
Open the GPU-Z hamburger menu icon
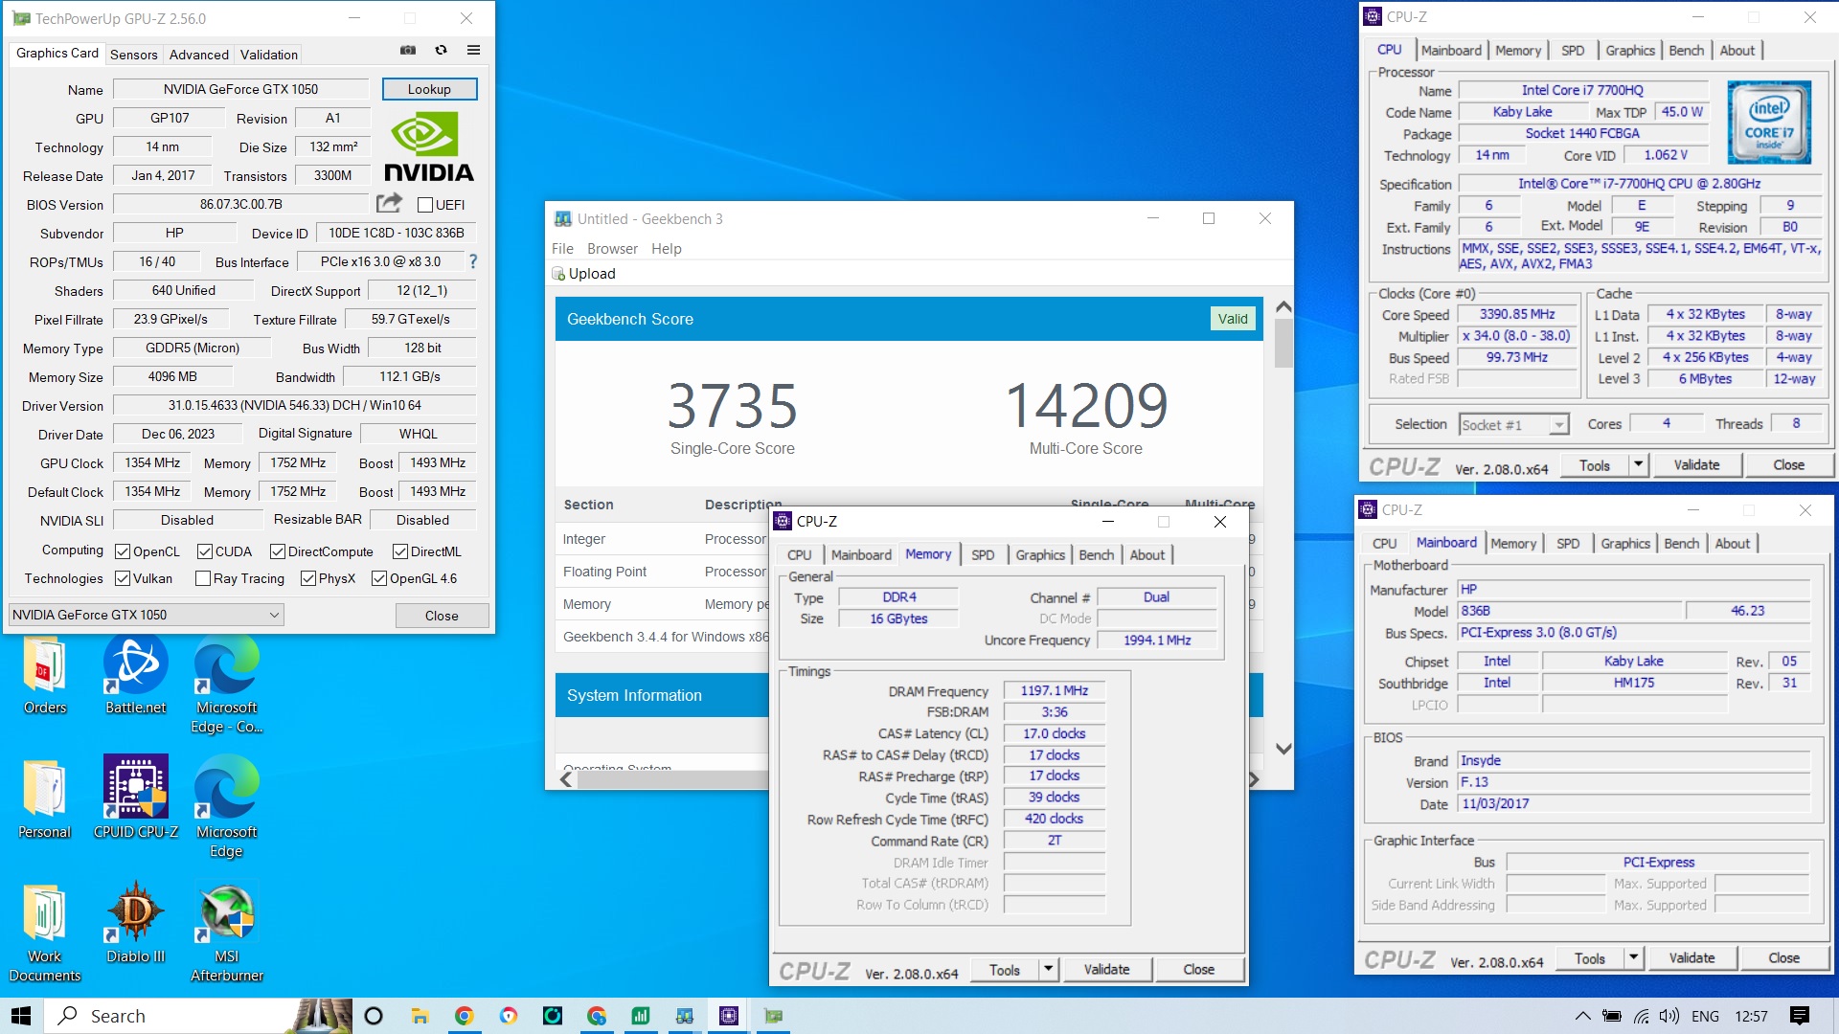(473, 51)
